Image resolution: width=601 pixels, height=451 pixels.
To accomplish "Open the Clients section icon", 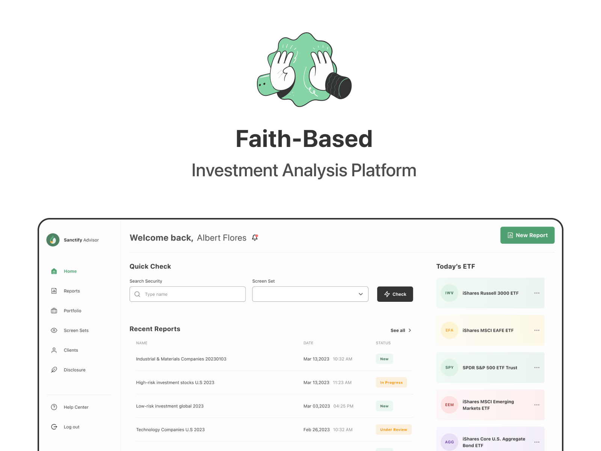I will point(54,350).
